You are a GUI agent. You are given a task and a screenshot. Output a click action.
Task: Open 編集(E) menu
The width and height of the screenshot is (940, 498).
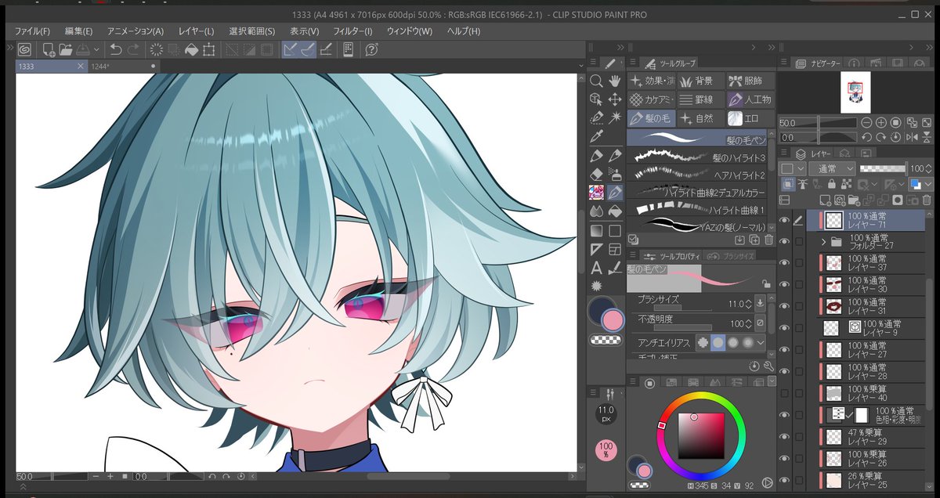(x=78, y=31)
